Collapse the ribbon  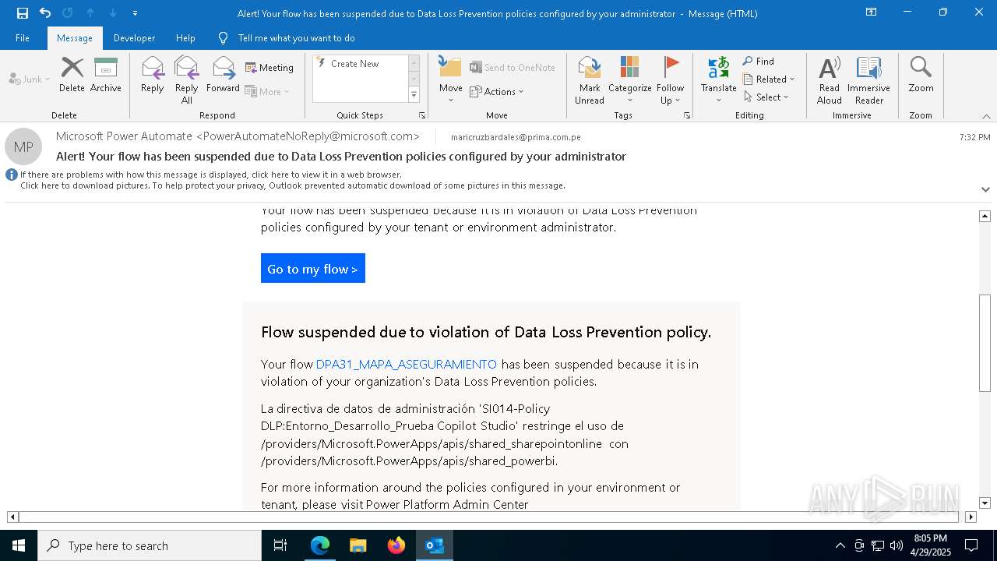986,116
